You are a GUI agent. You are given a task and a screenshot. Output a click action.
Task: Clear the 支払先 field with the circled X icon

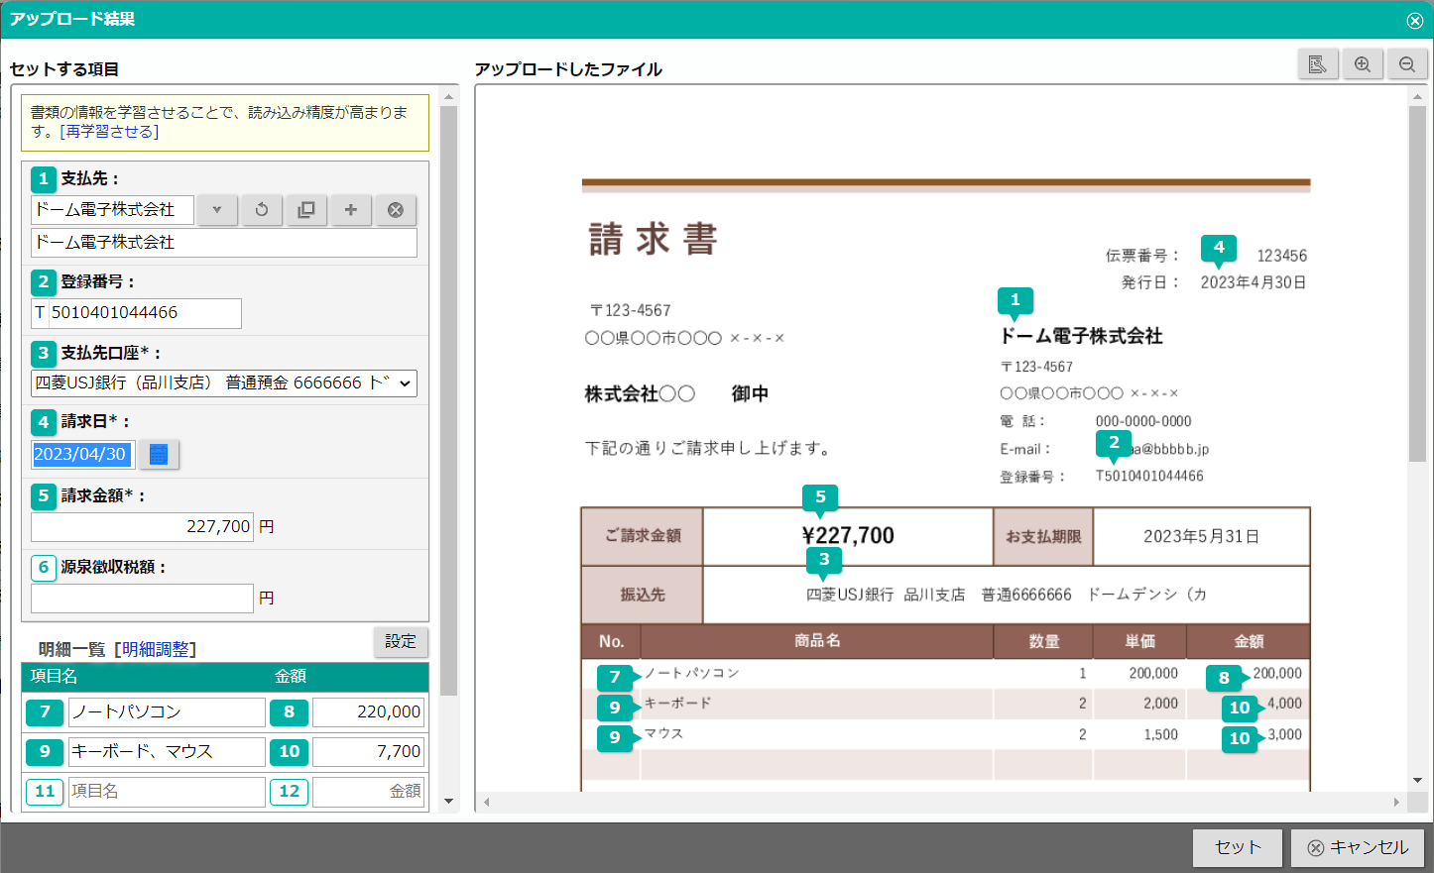click(x=395, y=209)
